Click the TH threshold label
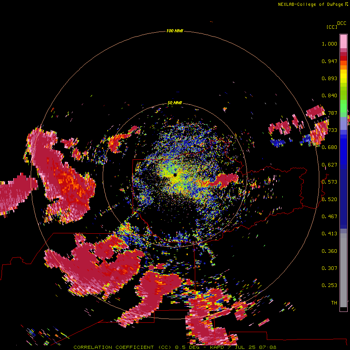 point(334,303)
